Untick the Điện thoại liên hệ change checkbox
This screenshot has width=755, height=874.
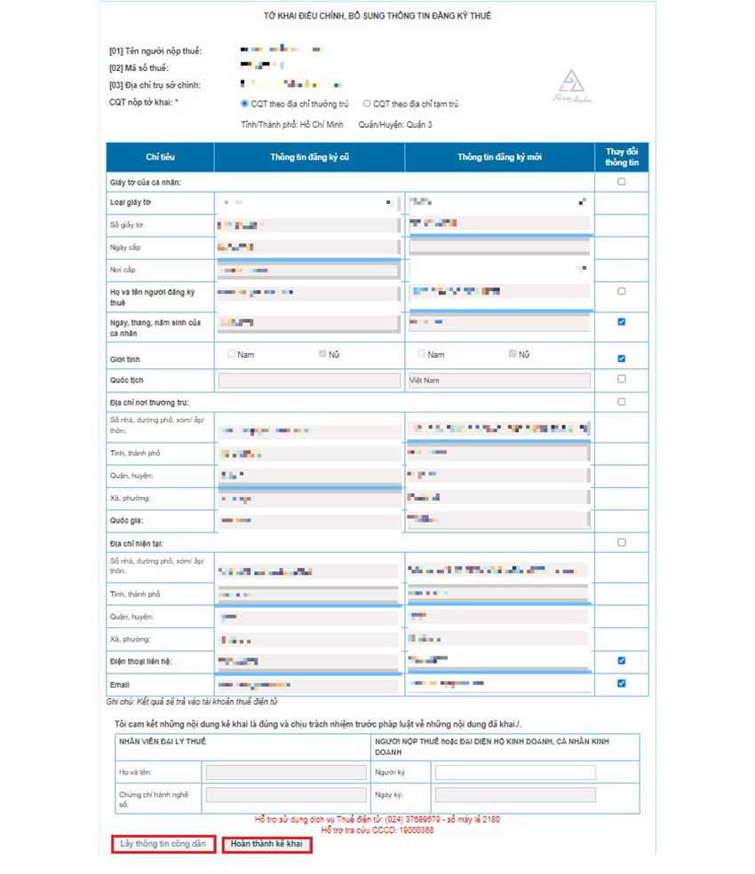[621, 660]
